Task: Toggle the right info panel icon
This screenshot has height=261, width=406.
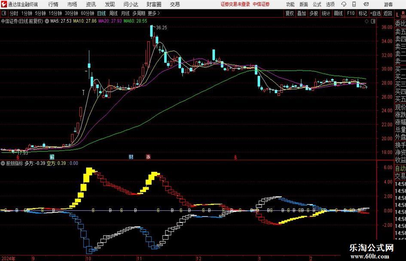Action: click(373, 21)
